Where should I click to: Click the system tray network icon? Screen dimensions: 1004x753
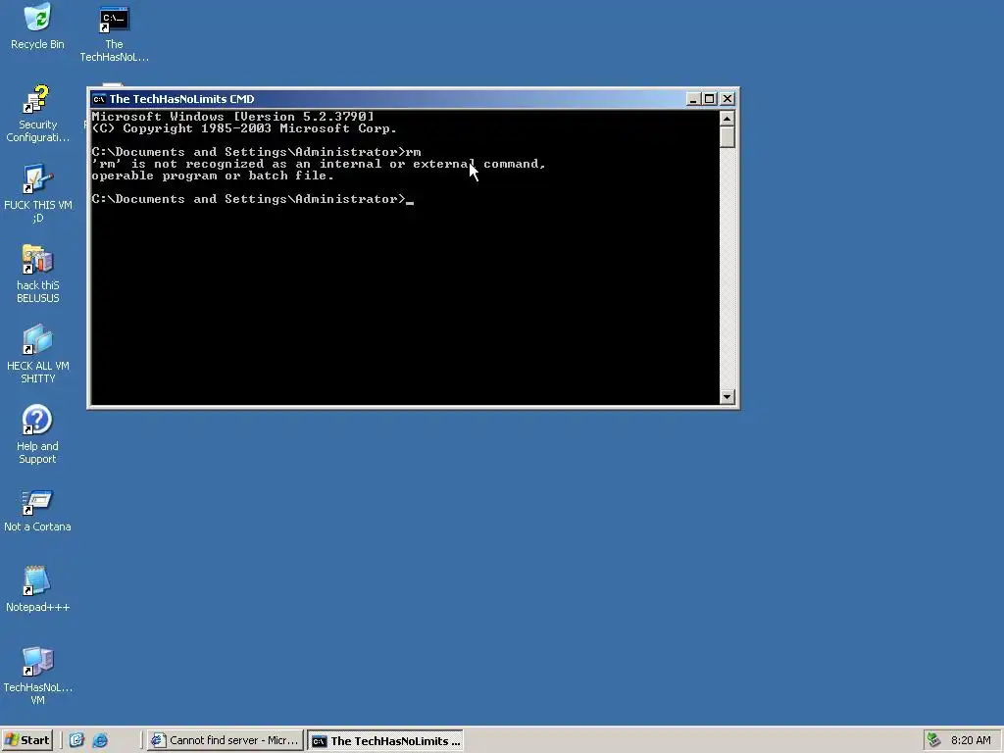(933, 740)
